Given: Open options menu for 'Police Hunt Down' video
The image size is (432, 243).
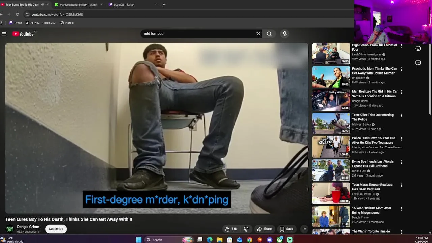Looking at the screenshot, I should pyautogui.click(x=401, y=139).
